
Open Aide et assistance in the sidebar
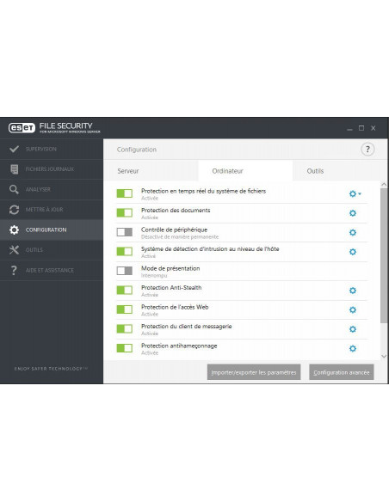tap(52, 270)
